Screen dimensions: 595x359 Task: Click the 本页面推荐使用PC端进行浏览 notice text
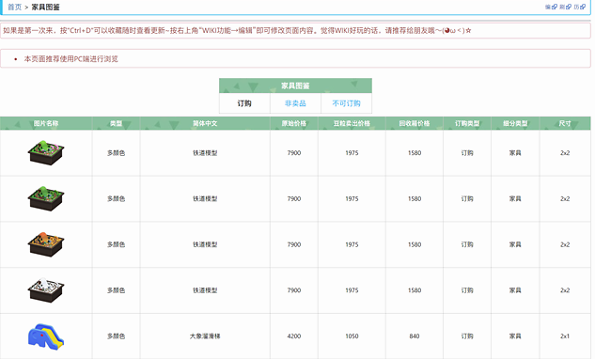(70, 59)
